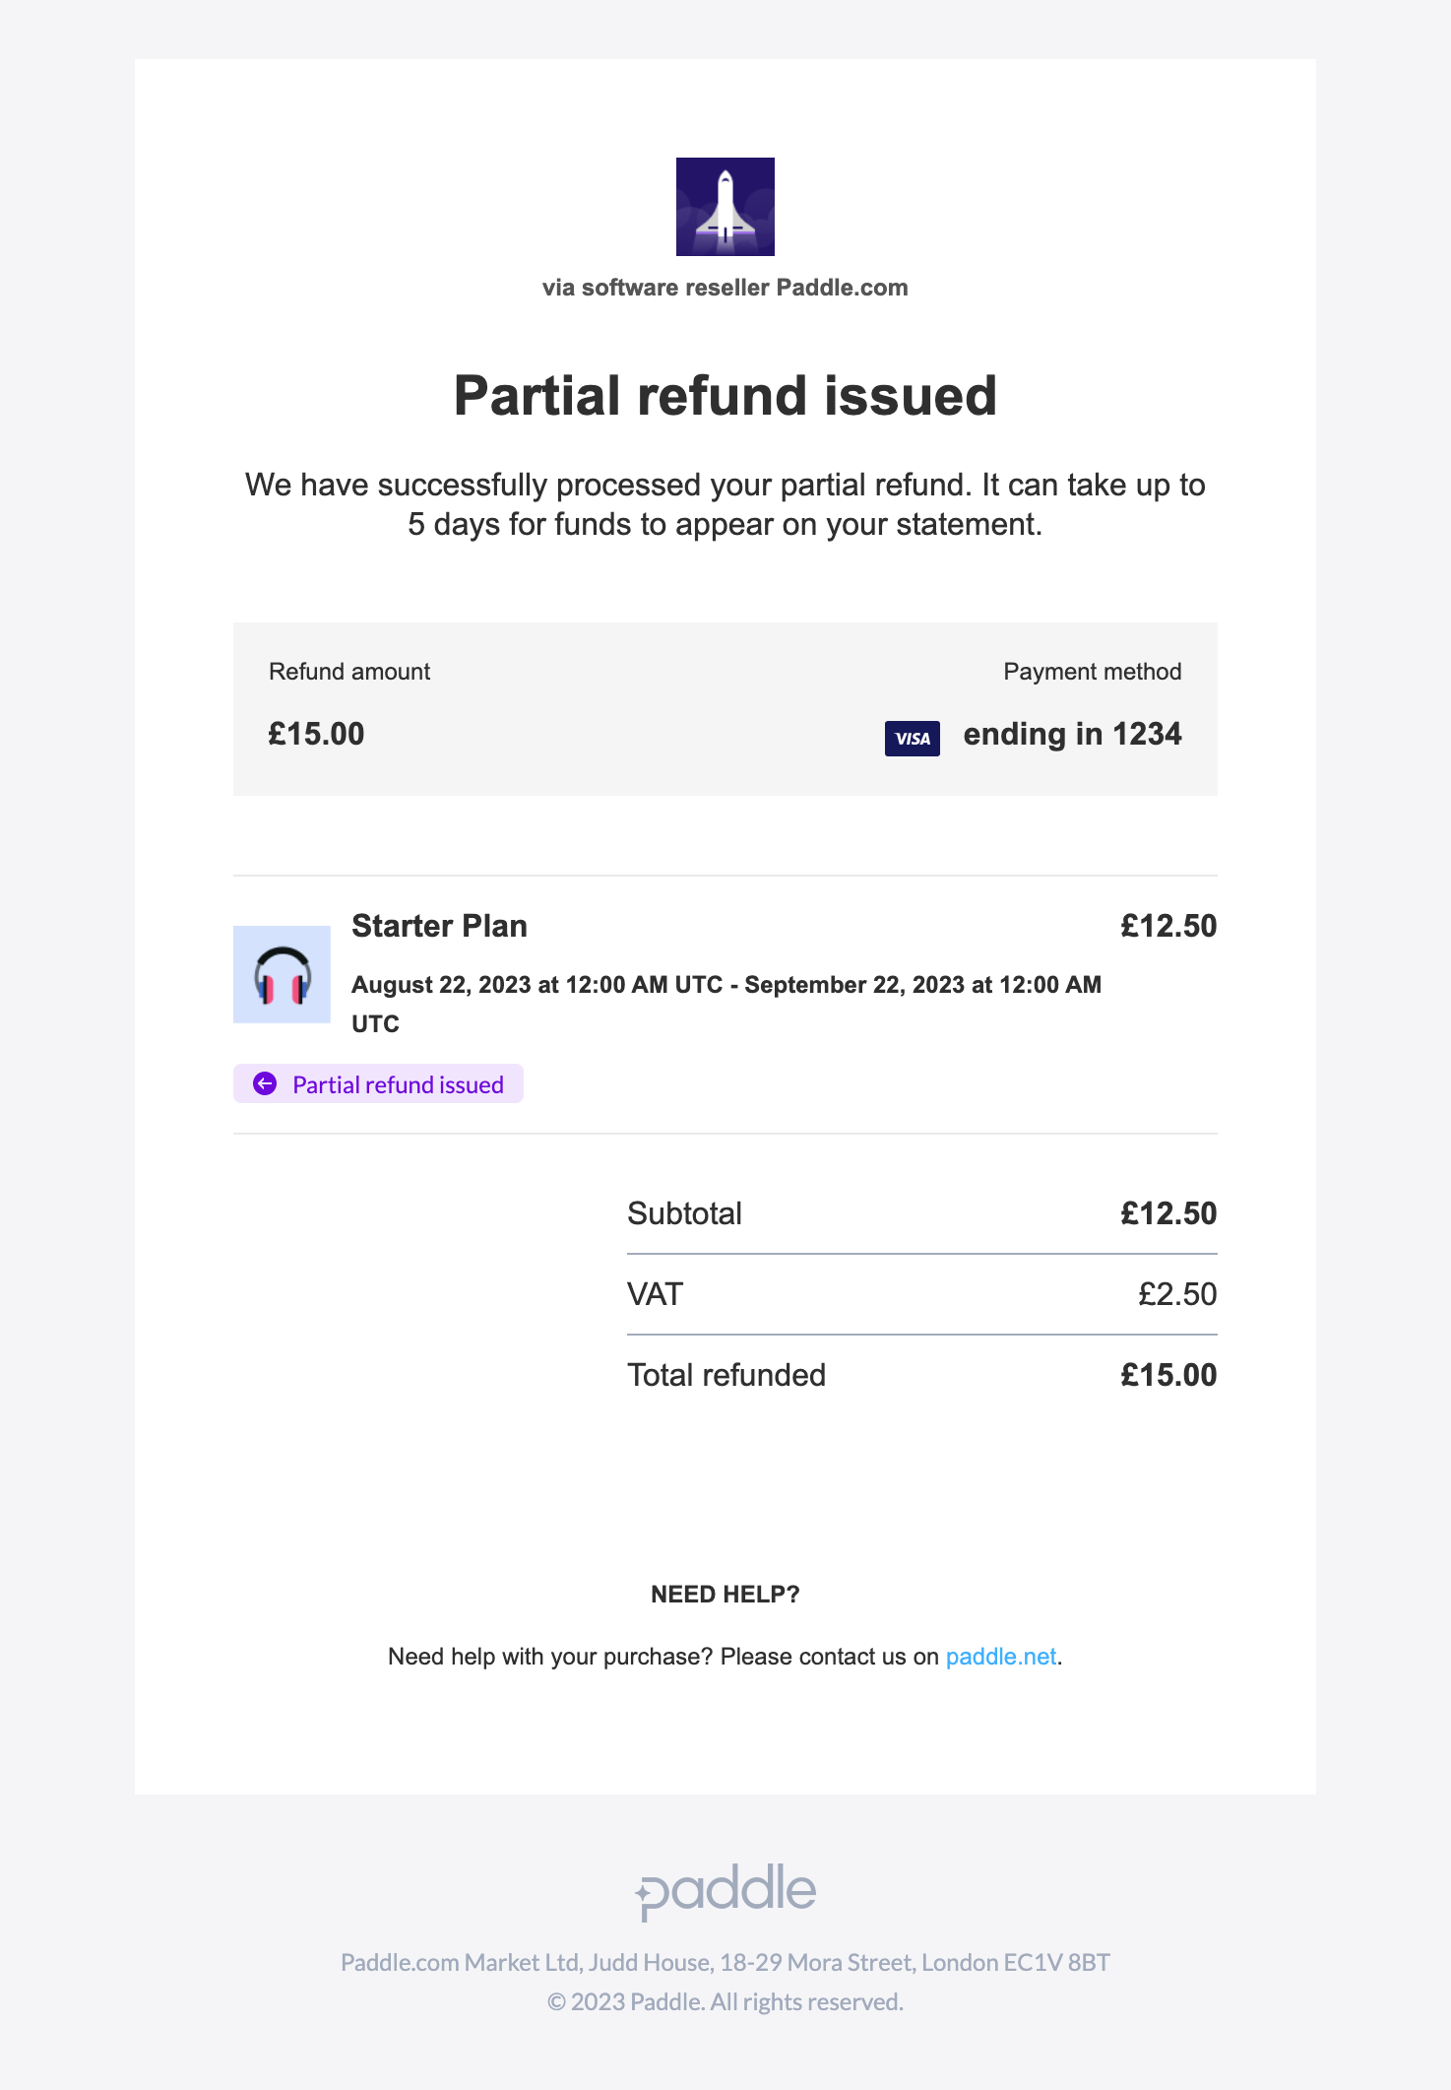The height and width of the screenshot is (2090, 1451).
Task: Click the Paddle footer logo
Action: pos(725,1892)
